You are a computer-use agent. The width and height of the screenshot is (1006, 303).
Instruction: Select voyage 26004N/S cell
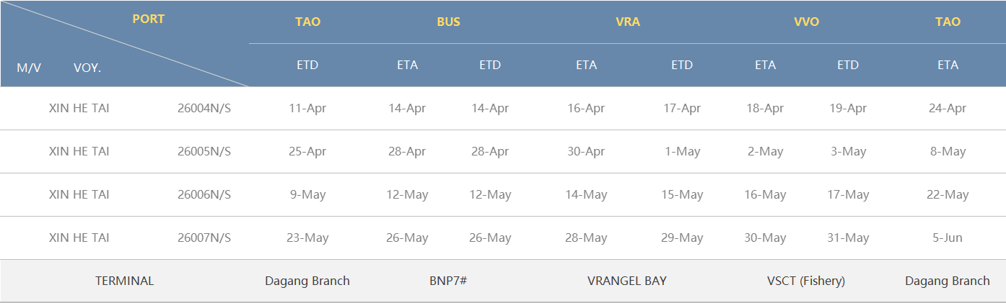click(x=204, y=109)
